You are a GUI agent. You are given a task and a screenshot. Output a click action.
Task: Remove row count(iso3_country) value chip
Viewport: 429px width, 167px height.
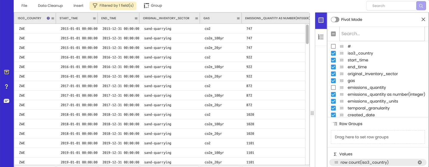(419, 163)
